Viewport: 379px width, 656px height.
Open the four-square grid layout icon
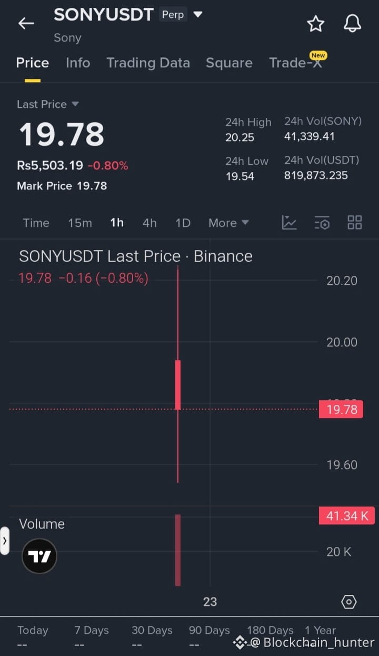(355, 222)
